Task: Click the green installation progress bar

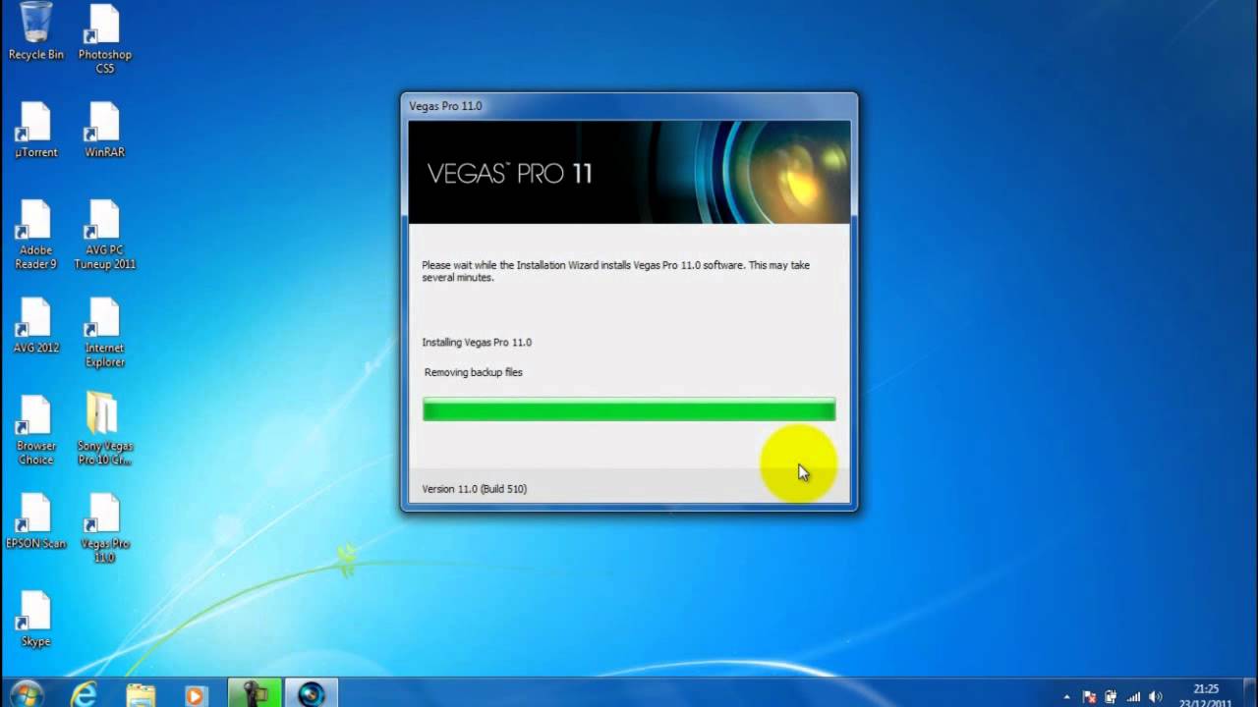Action: point(629,409)
